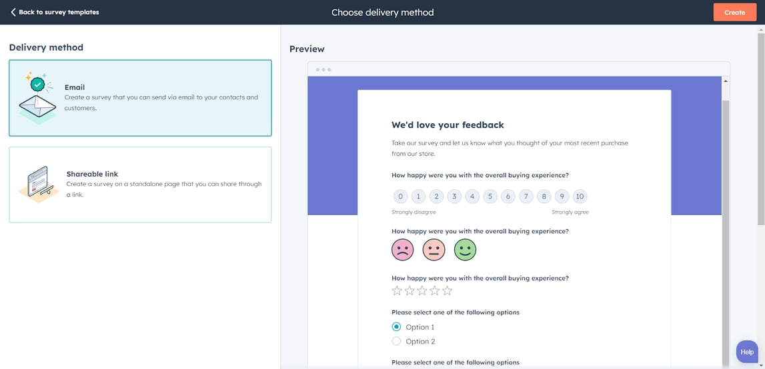Click the 'Strongly disagree' label
765x369 pixels.
[414, 212]
